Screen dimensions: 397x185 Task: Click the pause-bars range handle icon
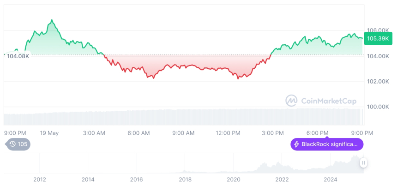click(x=363, y=162)
